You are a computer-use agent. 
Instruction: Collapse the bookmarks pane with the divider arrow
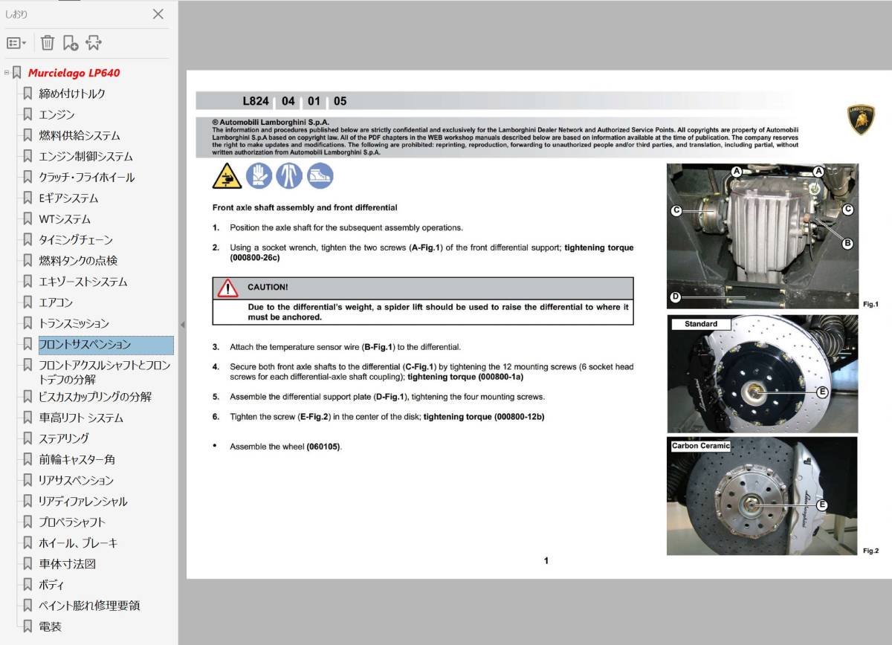pyautogui.click(x=182, y=325)
